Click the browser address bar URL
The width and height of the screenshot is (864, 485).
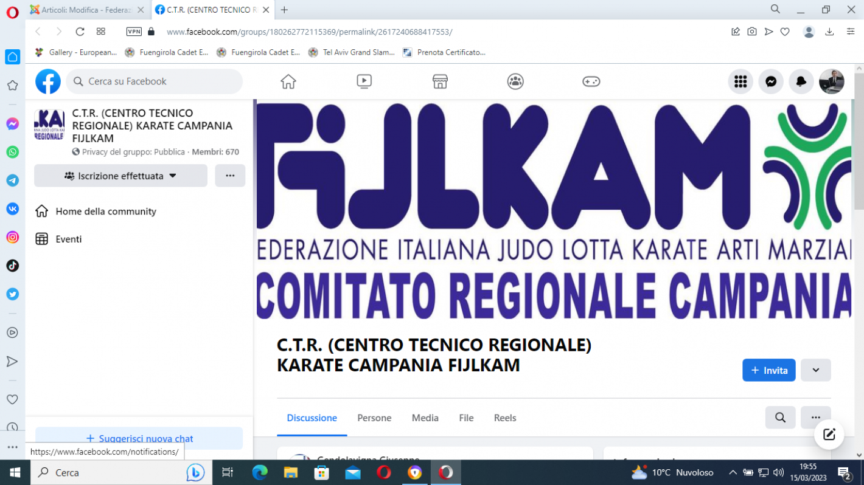pos(310,32)
